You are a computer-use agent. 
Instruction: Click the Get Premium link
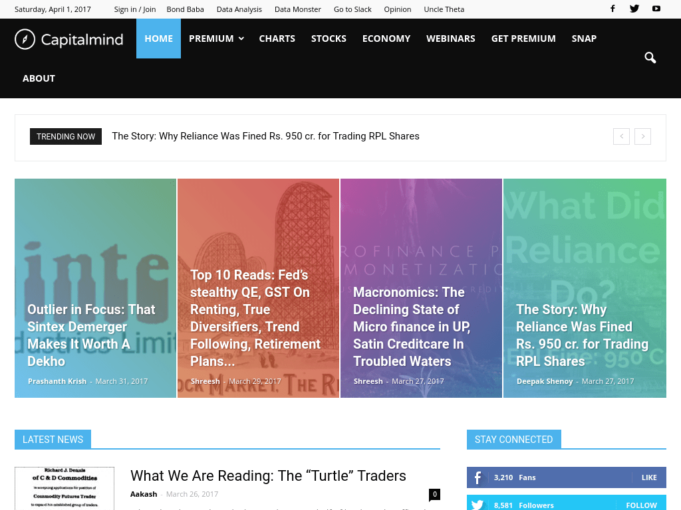[x=523, y=39]
